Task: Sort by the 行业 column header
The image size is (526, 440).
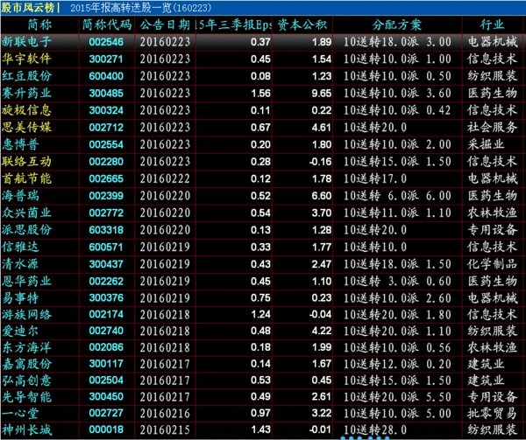Action: point(492,24)
